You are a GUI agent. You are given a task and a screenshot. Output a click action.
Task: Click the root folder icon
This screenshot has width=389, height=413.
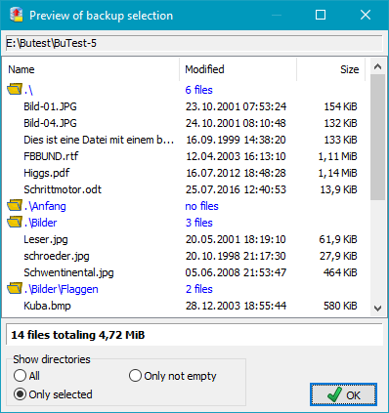[x=15, y=89]
